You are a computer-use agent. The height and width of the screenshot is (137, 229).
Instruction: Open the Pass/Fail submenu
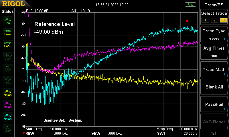tap(214, 104)
